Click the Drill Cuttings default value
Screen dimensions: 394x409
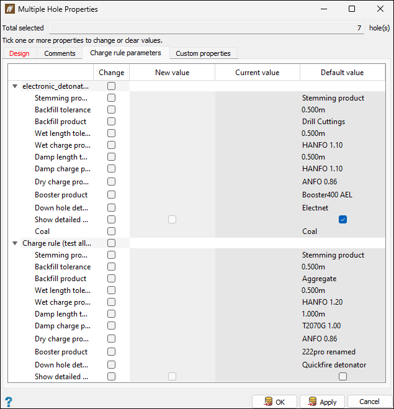tap(323, 122)
